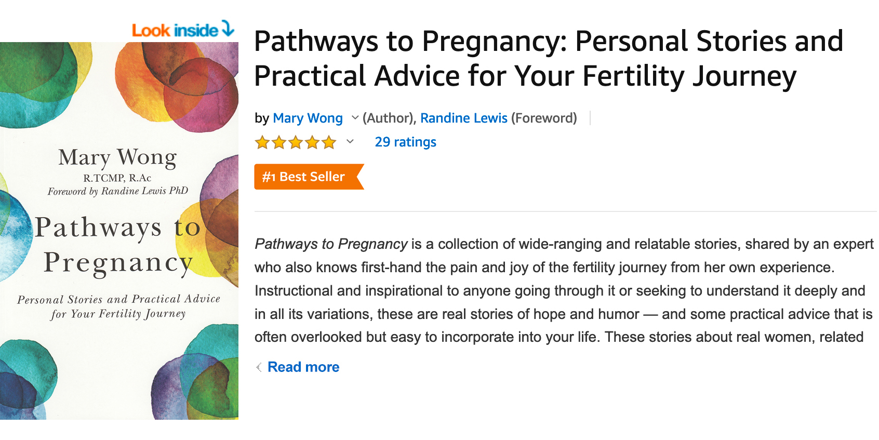This screenshot has width=879, height=440.
Task: Expand the ratings breakdown chevron beside the stars
Action: (x=349, y=142)
